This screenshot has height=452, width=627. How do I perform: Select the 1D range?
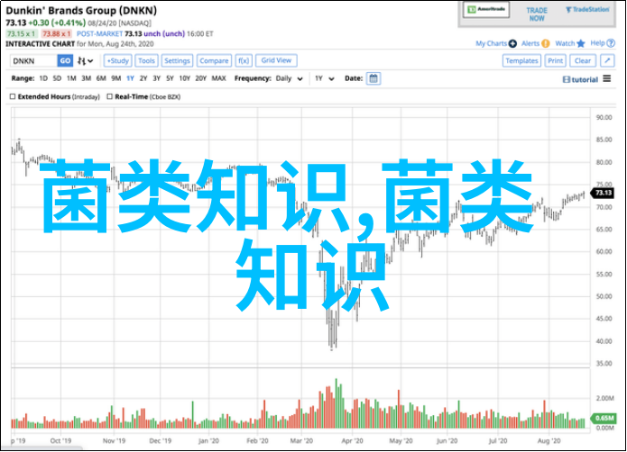click(43, 78)
